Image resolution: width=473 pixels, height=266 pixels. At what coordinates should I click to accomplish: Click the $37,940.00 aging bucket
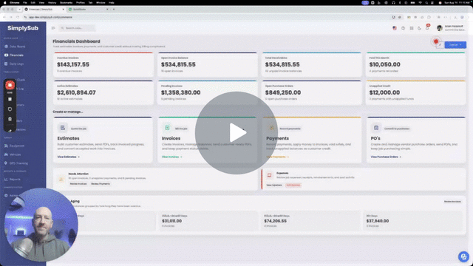tap(412, 221)
